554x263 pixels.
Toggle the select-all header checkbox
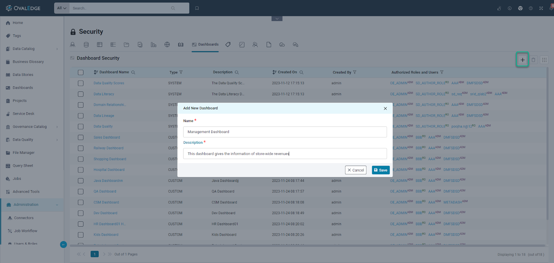click(x=81, y=72)
